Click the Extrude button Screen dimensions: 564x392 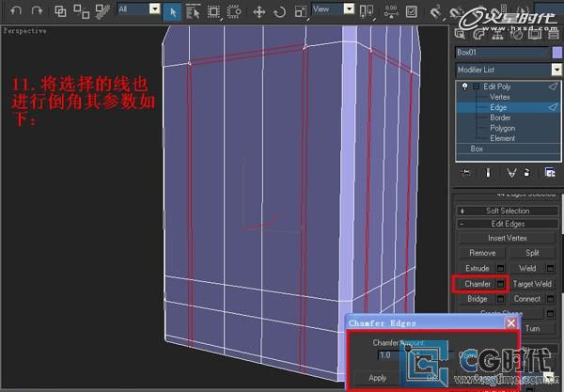(478, 269)
